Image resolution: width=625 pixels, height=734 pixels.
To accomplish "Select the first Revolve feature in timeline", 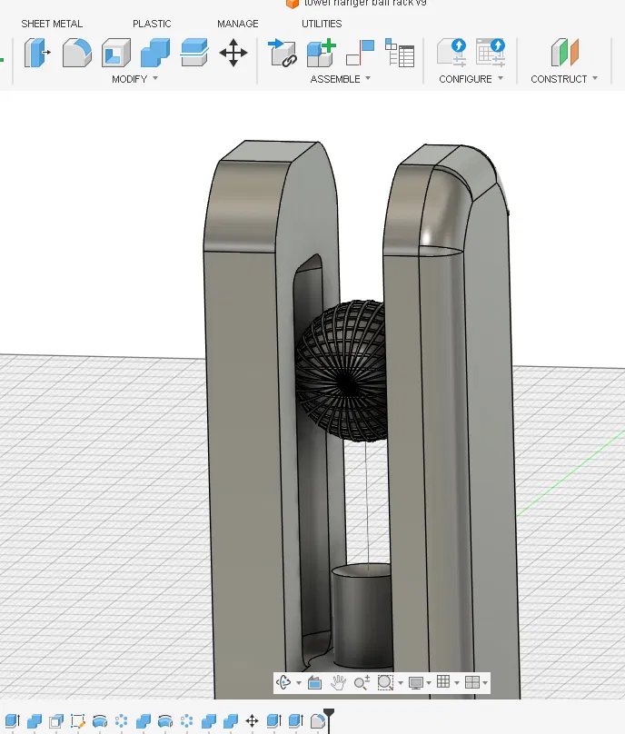I will pos(100,721).
